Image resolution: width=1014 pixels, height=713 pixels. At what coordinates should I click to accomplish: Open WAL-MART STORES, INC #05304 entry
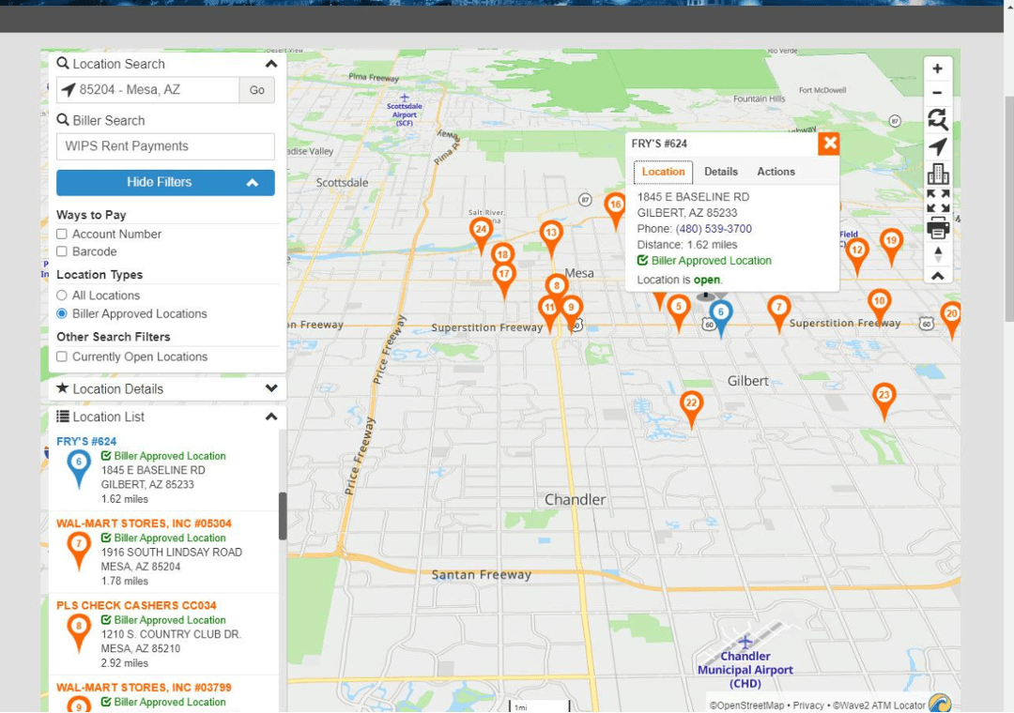pos(144,523)
